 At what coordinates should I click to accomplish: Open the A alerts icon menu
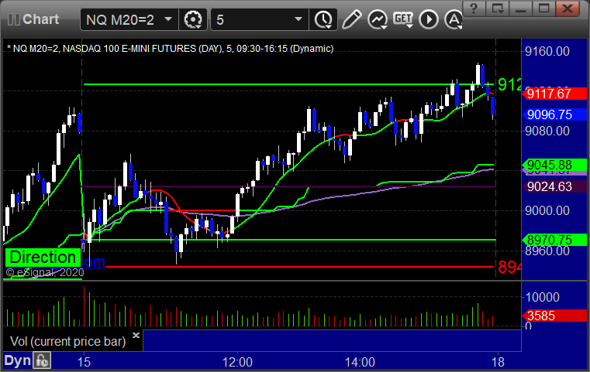pyautogui.click(x=454, y=19)
